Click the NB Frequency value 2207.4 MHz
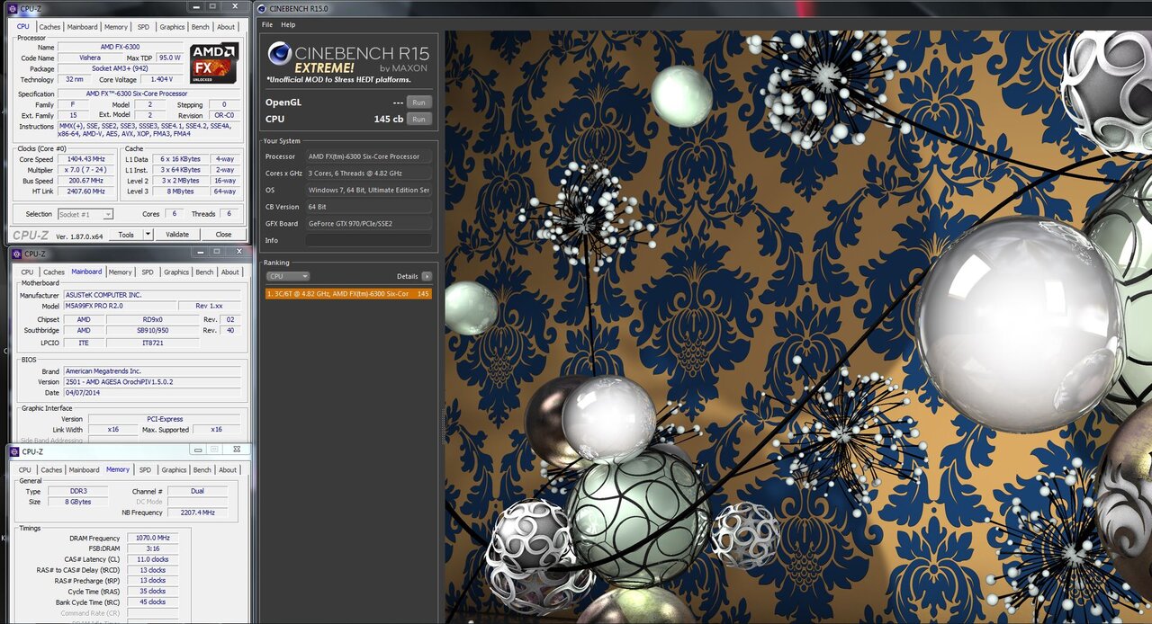The image size is (1152, 624). 197,513
